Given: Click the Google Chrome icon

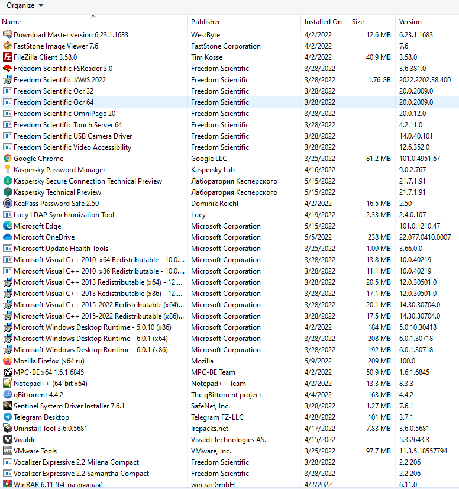Looking at the screenshot, I should (8, 159).
